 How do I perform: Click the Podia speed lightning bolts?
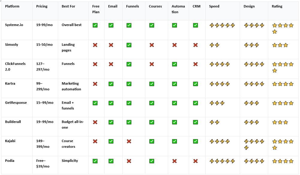[x=222, y=161]
